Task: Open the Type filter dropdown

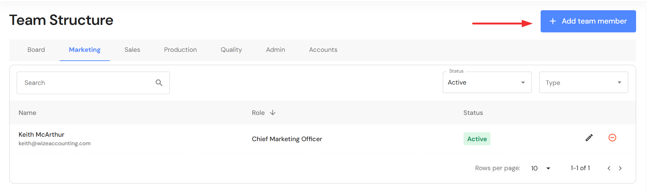Action: point(583,83)
